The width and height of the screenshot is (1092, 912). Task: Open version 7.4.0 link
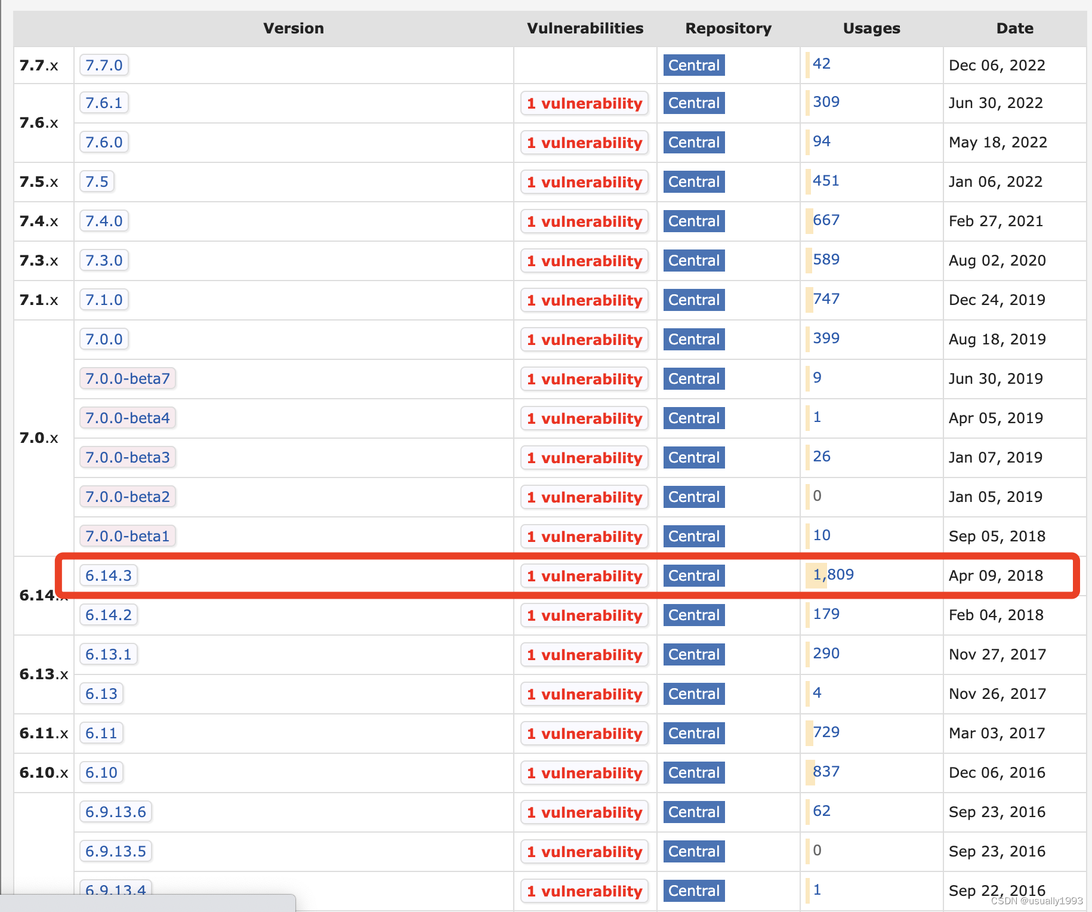click(x=104, y=221)
